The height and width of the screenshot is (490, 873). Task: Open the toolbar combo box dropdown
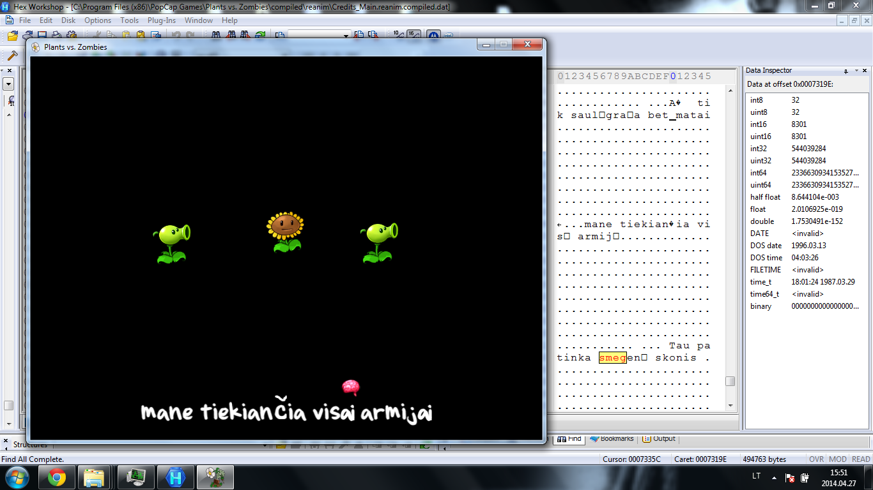[346, 36]
